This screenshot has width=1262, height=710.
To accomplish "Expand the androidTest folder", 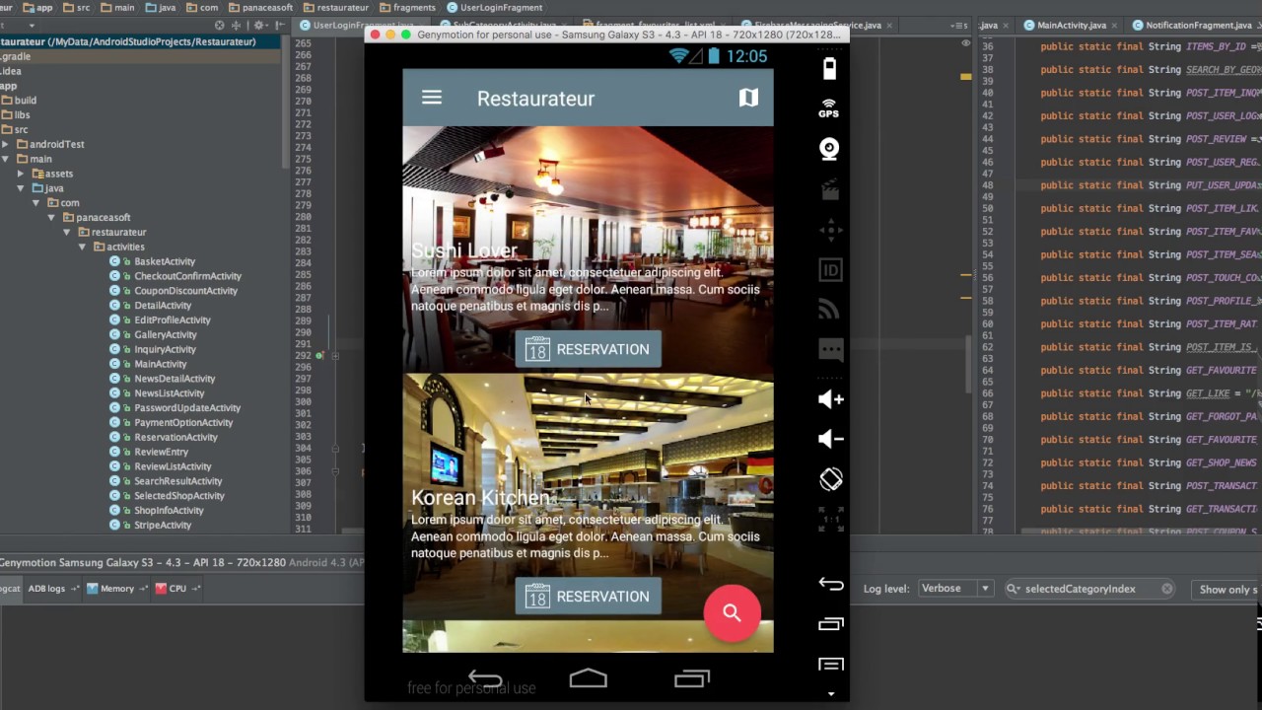I will coord(6,144).
